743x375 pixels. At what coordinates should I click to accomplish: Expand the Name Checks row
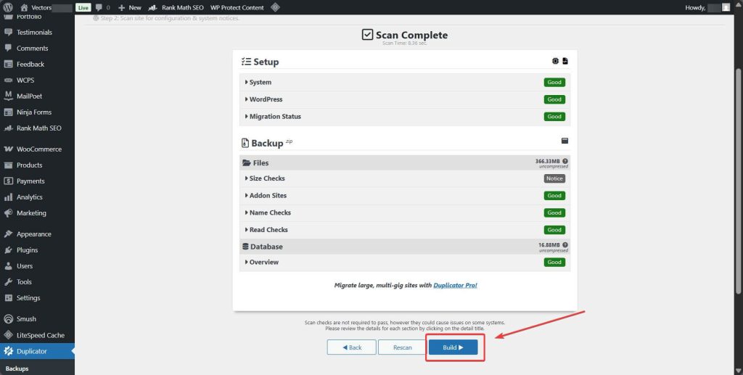[405, 213]
